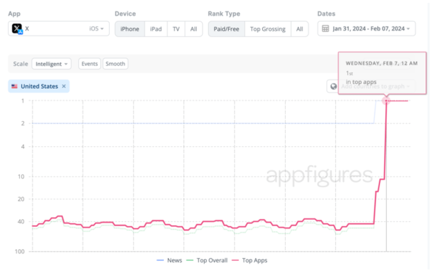
Task: Click the 'in top apps' tooltip text
Action: (x=361, y=82)
